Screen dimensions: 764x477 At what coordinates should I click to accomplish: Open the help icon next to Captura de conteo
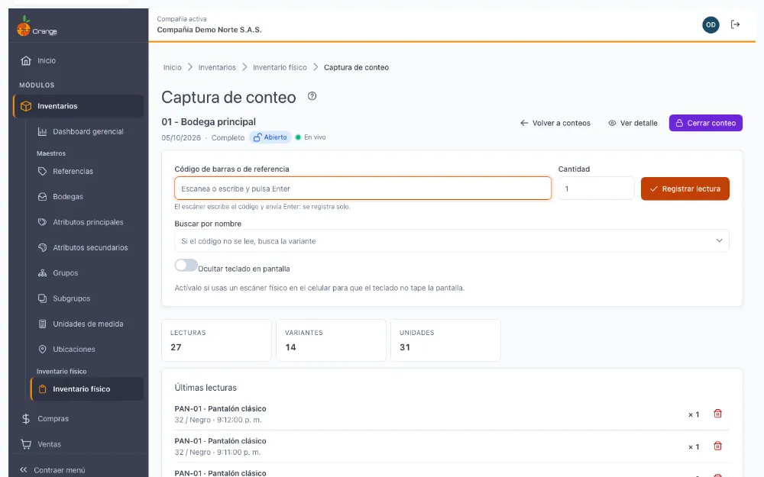[312, 96]
